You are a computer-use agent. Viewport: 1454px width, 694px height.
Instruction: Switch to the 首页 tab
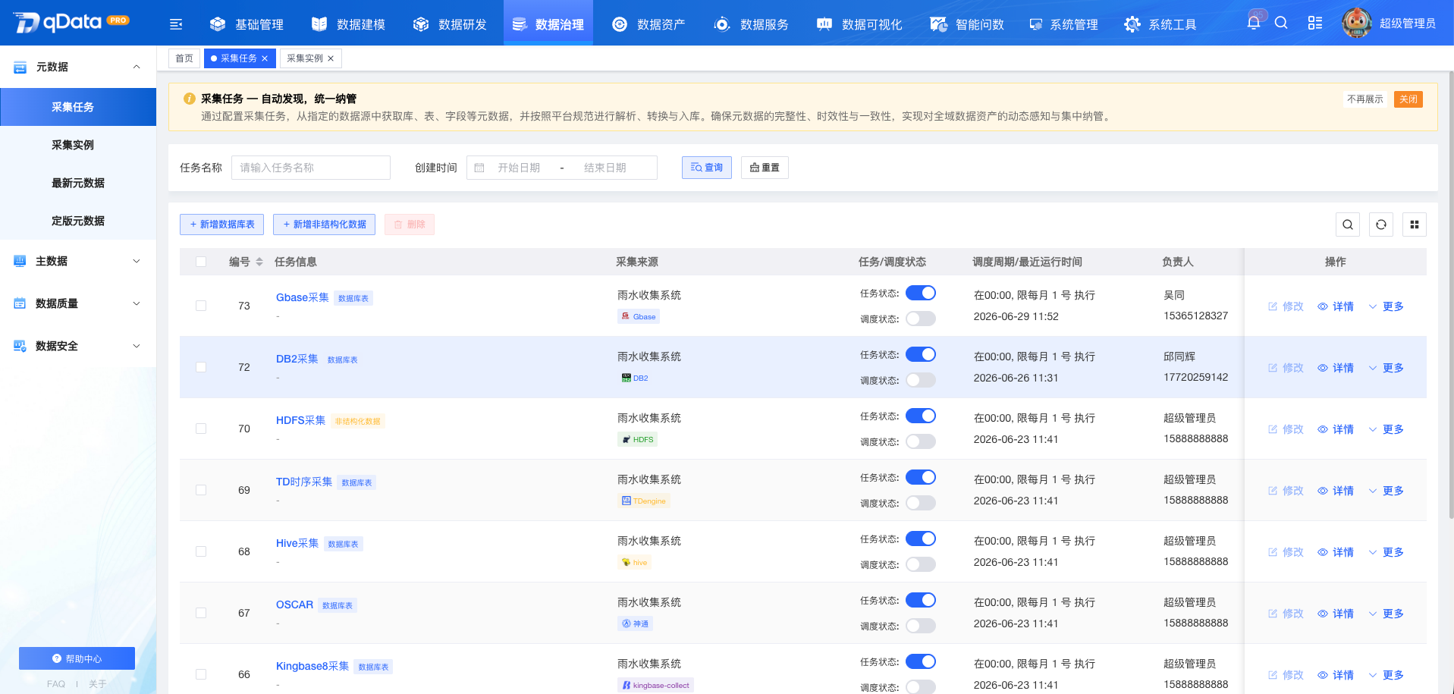pyautogui.click(x=184, y=58)
